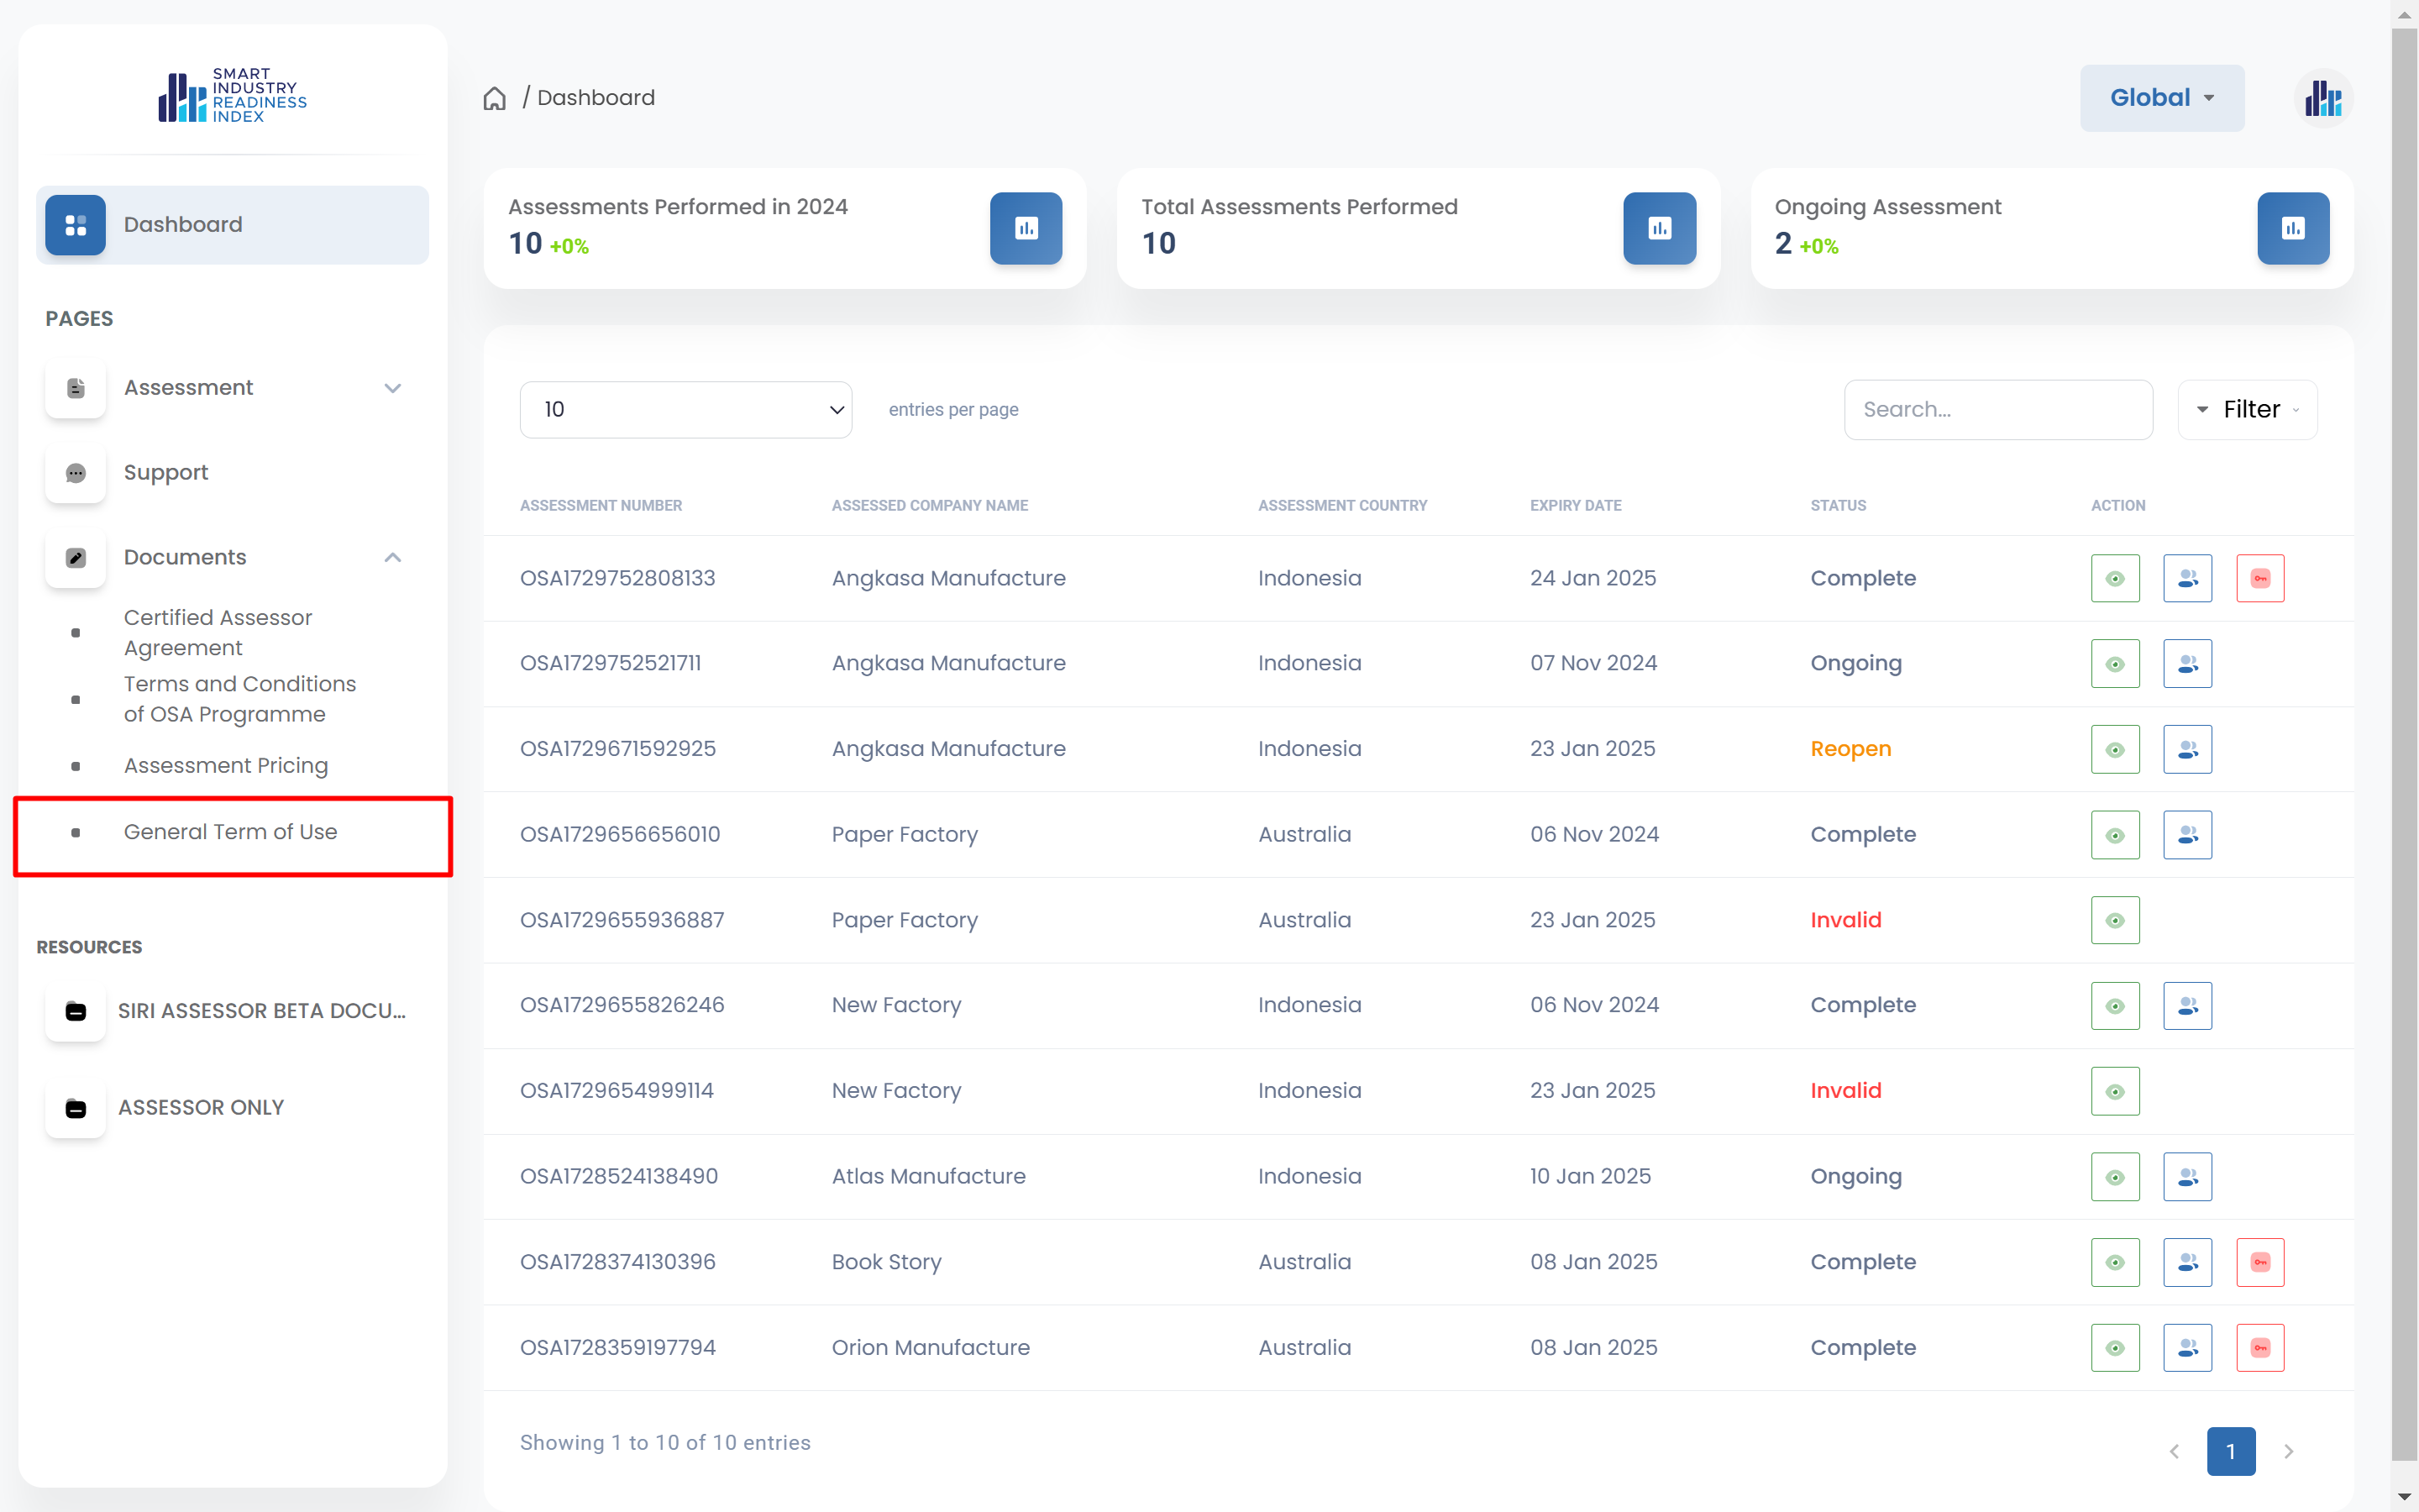Click chart icon on Total Assessments Performed card
This screenshot has width=2419, height=1512.
(1658, 228)
